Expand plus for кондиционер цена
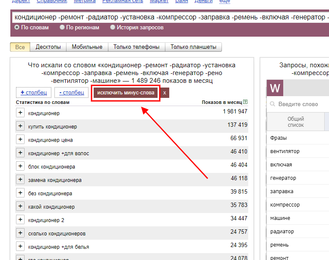The height and width of the screenshot is (260, 329). tap(20, 140)
